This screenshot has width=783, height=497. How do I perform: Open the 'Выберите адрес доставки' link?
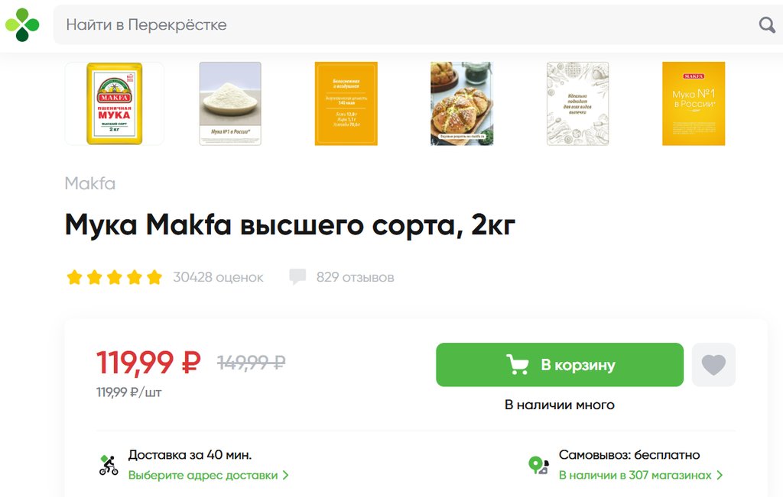[203, 475]
